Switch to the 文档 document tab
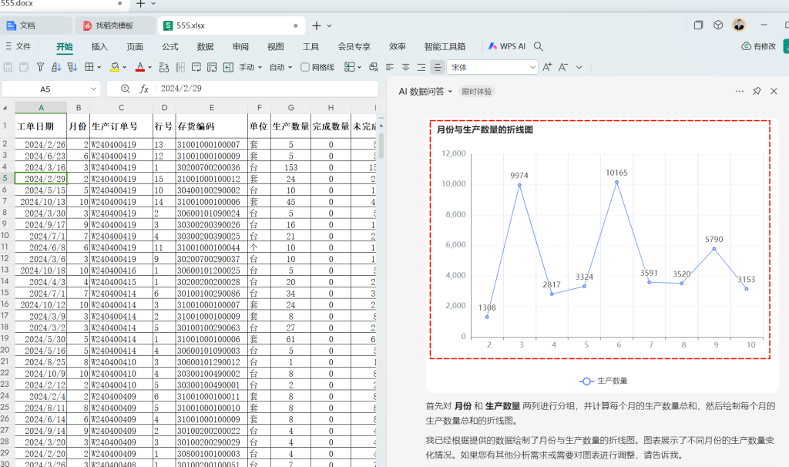The height and width of the screenshot is (467, 789). [x=35, y=25]
